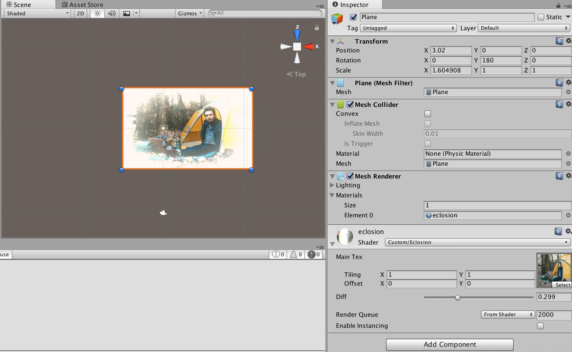Click the 2D view toggle button
Image resolution: width=572 pixels, height=352 pixels.
pyautogui.click(x=80, y=14)
